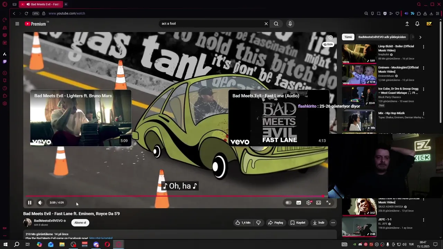Open JEFE - 1-1 video
443x249 pixels.
point(359,227)
